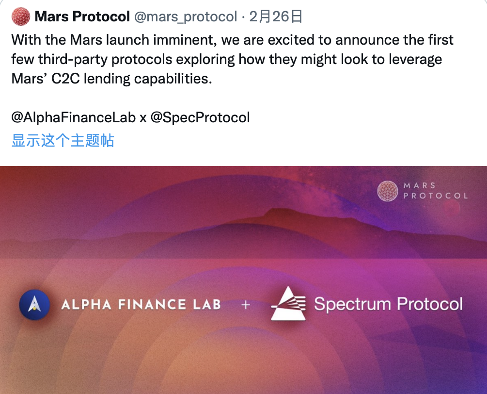487x394 pixels.
Task: Click the MARS PROTOCOL banner wordmark
Action: coord(436,191)
